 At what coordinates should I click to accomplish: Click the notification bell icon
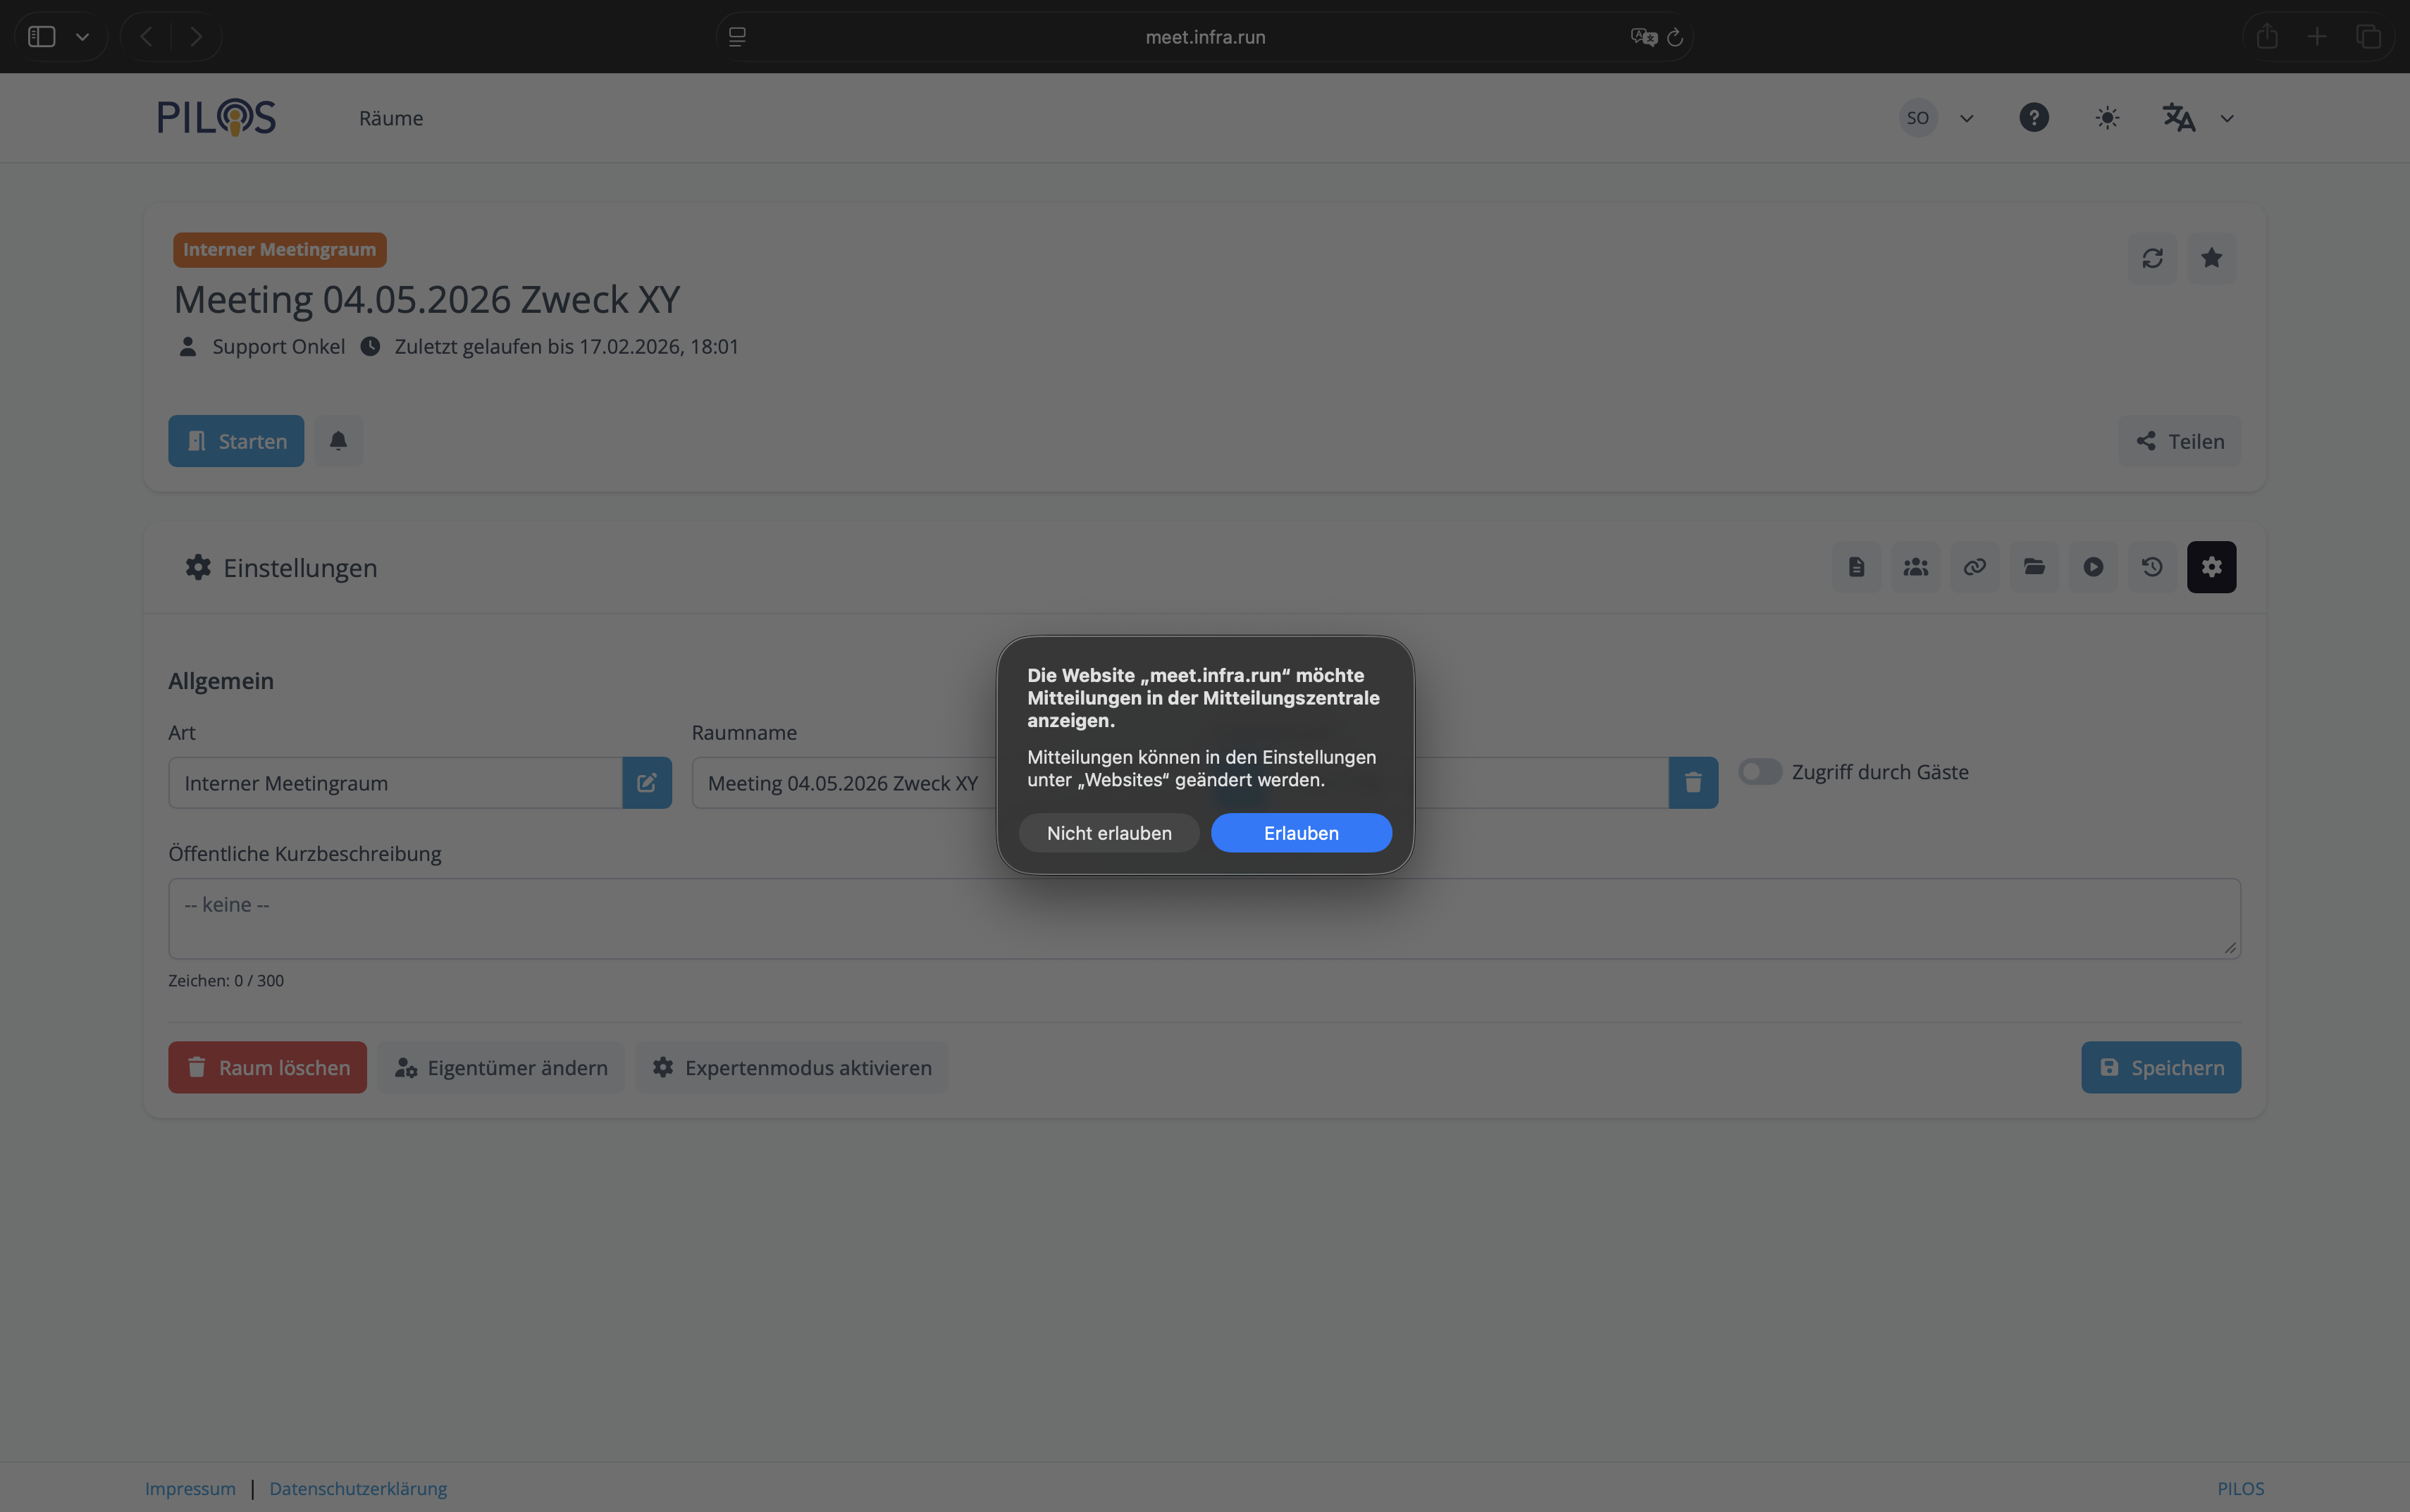tap(338, 441)
